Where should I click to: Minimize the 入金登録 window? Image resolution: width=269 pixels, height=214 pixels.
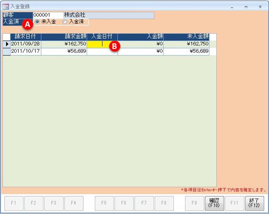232,7
